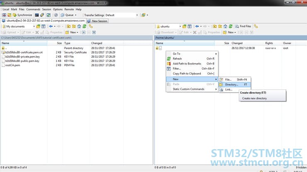The width and height of the screenshot is (307, 172).
Task: Click the Queue button in toolbar
Action: pos(67,15)
